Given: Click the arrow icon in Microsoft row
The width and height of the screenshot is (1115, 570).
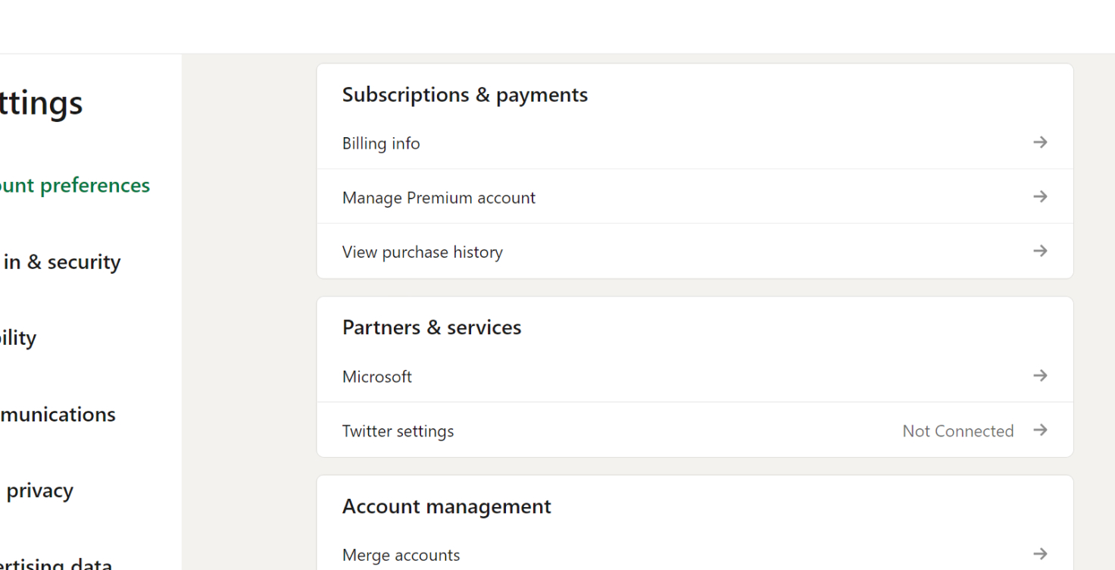Looking at the screenshot, I should tap(1040, 376).
